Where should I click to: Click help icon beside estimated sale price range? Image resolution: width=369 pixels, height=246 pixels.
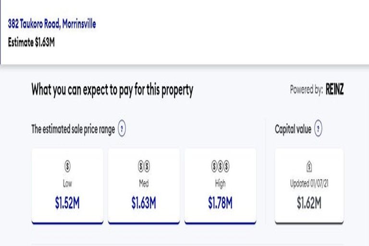pyautogui.click(x=122, y=129)
